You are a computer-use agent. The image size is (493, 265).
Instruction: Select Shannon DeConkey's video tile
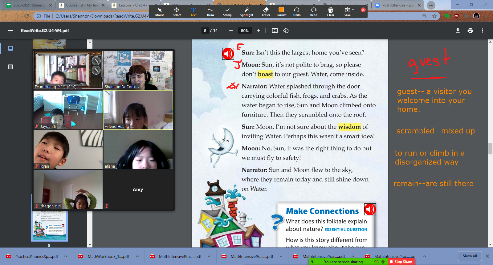pyautogui.click(x=138, y=70)
